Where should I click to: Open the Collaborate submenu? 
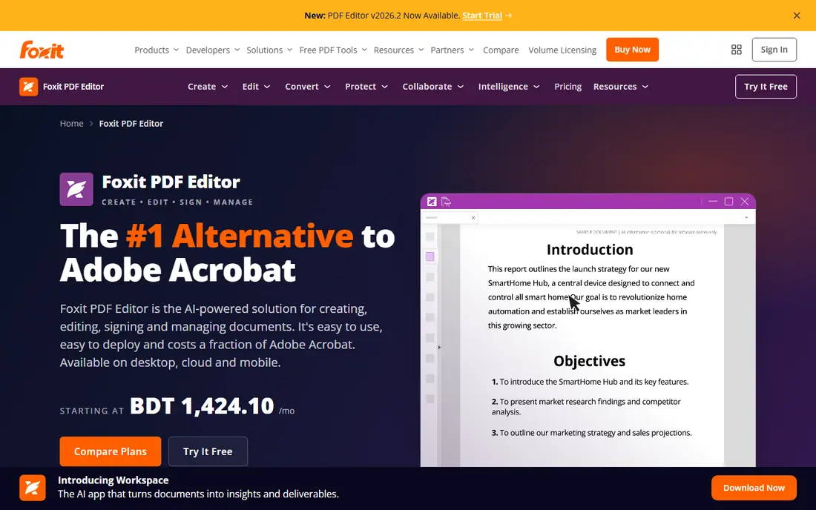(x=433, y=86)
